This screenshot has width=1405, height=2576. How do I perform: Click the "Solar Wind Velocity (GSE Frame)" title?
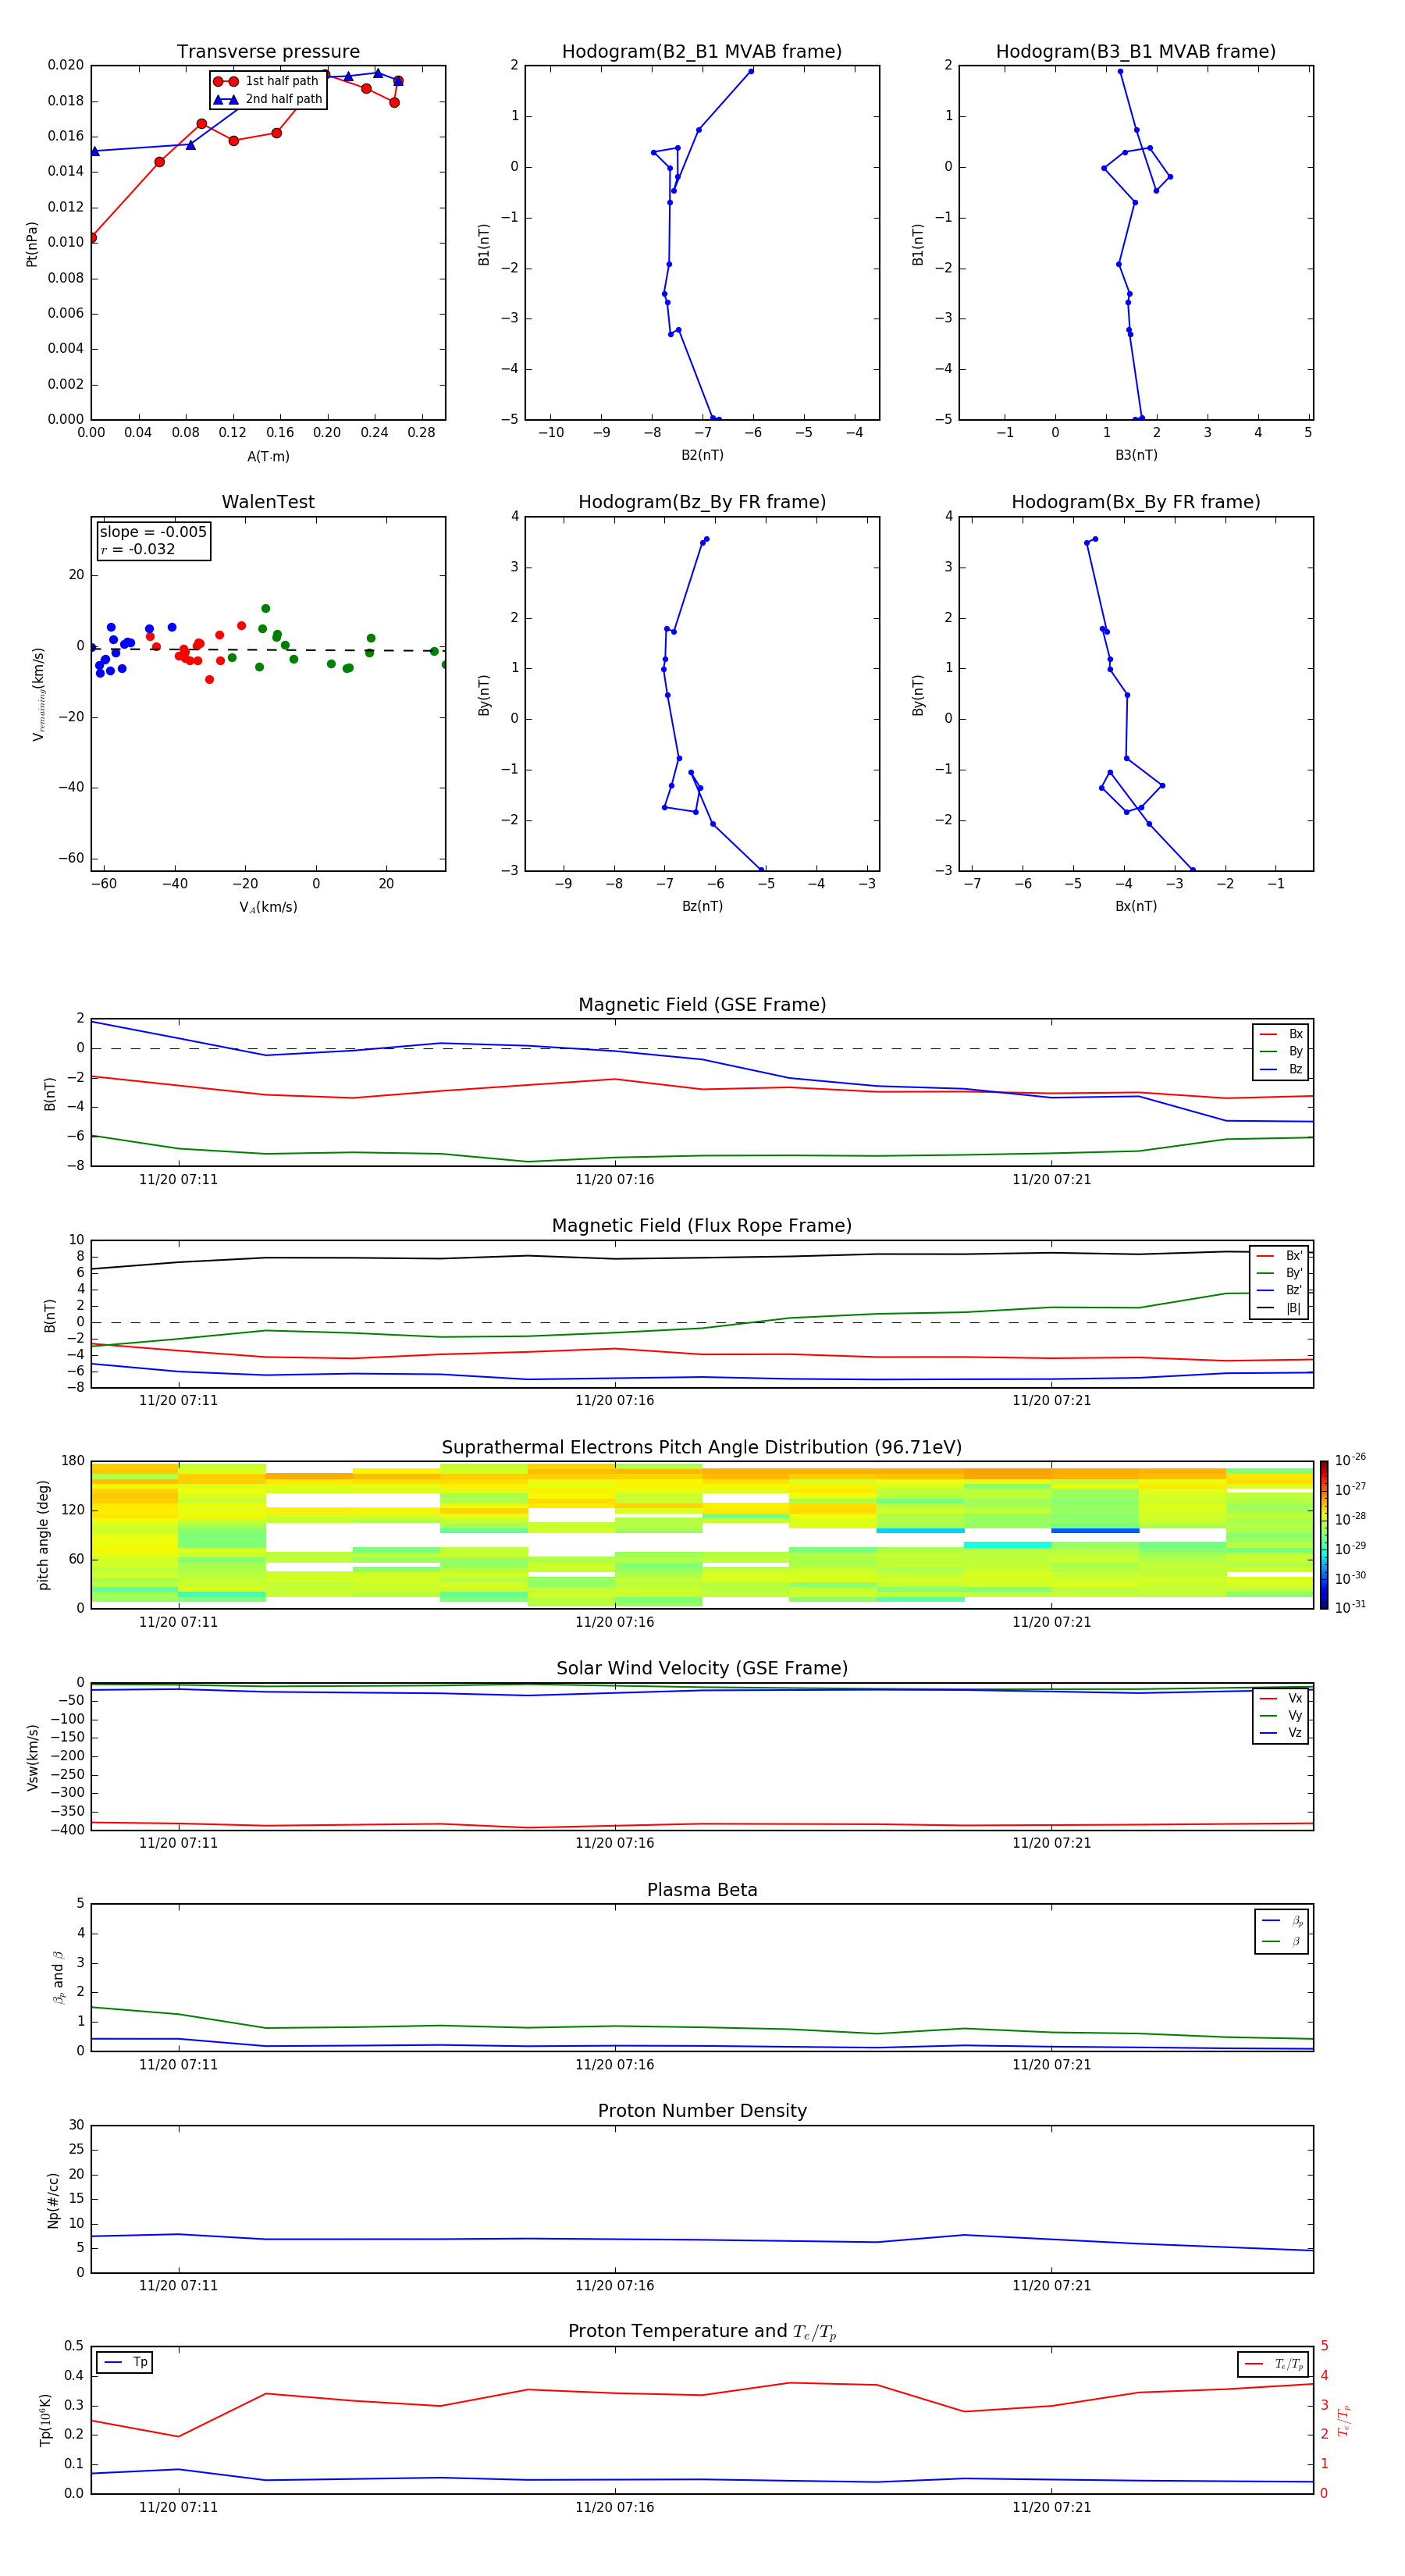point(702,1669)
